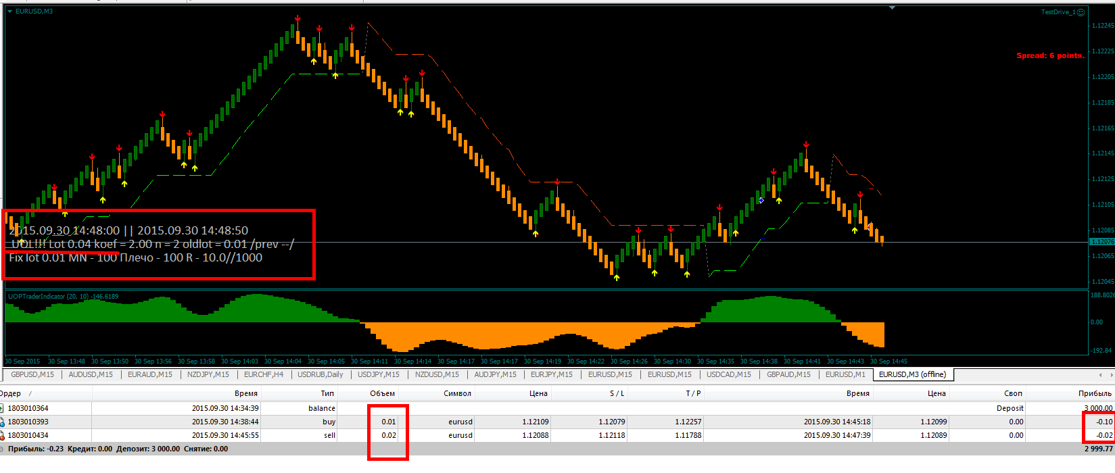1115x473 pixels.
Task: Open the EURAUD,M15 chart tab
Action: (149, 374)
